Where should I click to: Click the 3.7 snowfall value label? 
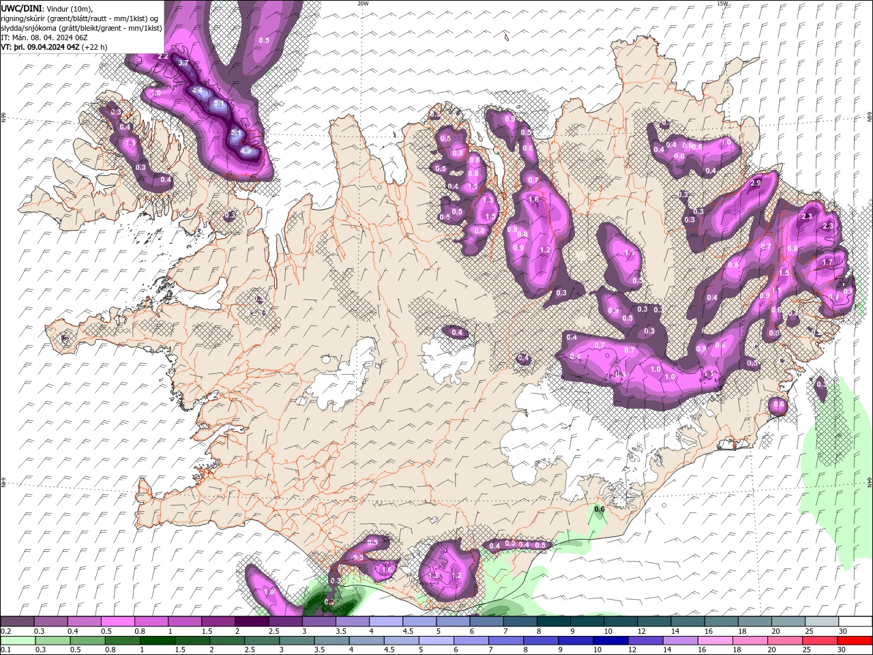coord(183,63)
